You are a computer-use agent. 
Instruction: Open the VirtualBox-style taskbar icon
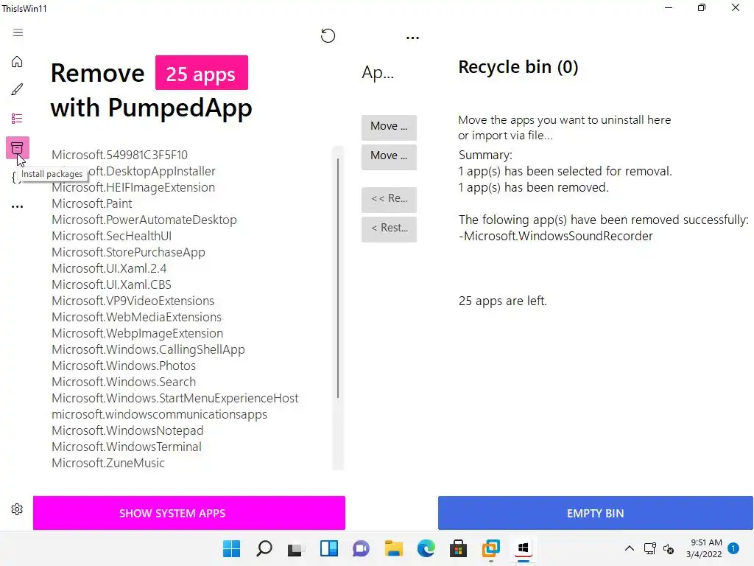(x=491, y=548)
